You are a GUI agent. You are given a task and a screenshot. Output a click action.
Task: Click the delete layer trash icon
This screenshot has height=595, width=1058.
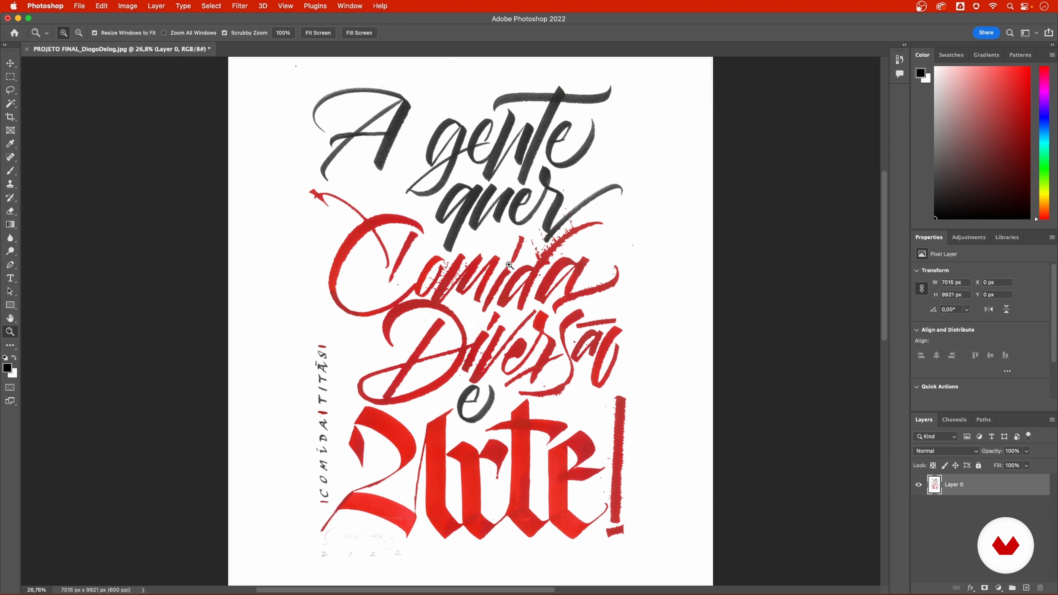tap(1040, 588)
